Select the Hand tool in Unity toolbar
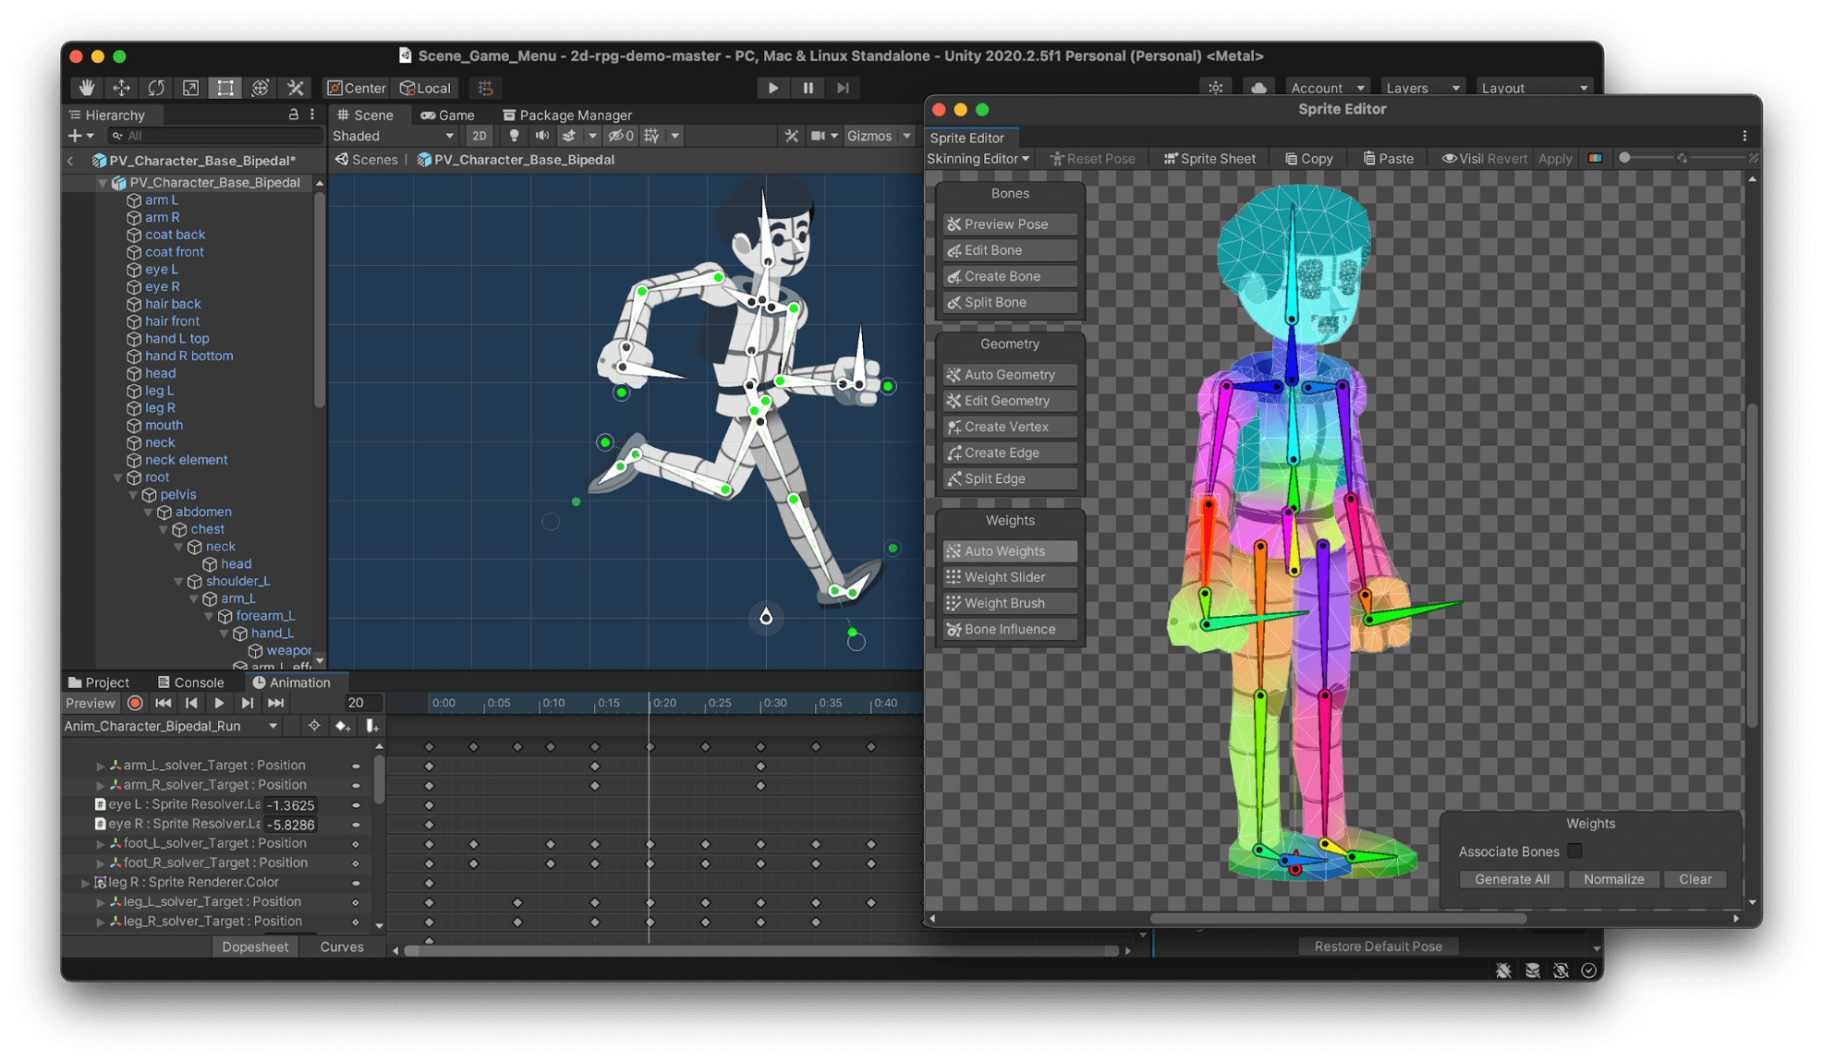 click(x=87, y=88)
